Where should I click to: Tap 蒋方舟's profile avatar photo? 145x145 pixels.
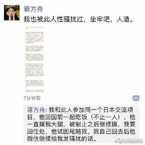tap(12, 13)
